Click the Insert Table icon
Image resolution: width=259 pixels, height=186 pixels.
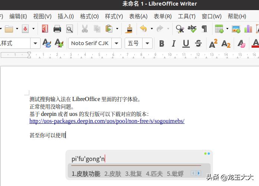219,29
